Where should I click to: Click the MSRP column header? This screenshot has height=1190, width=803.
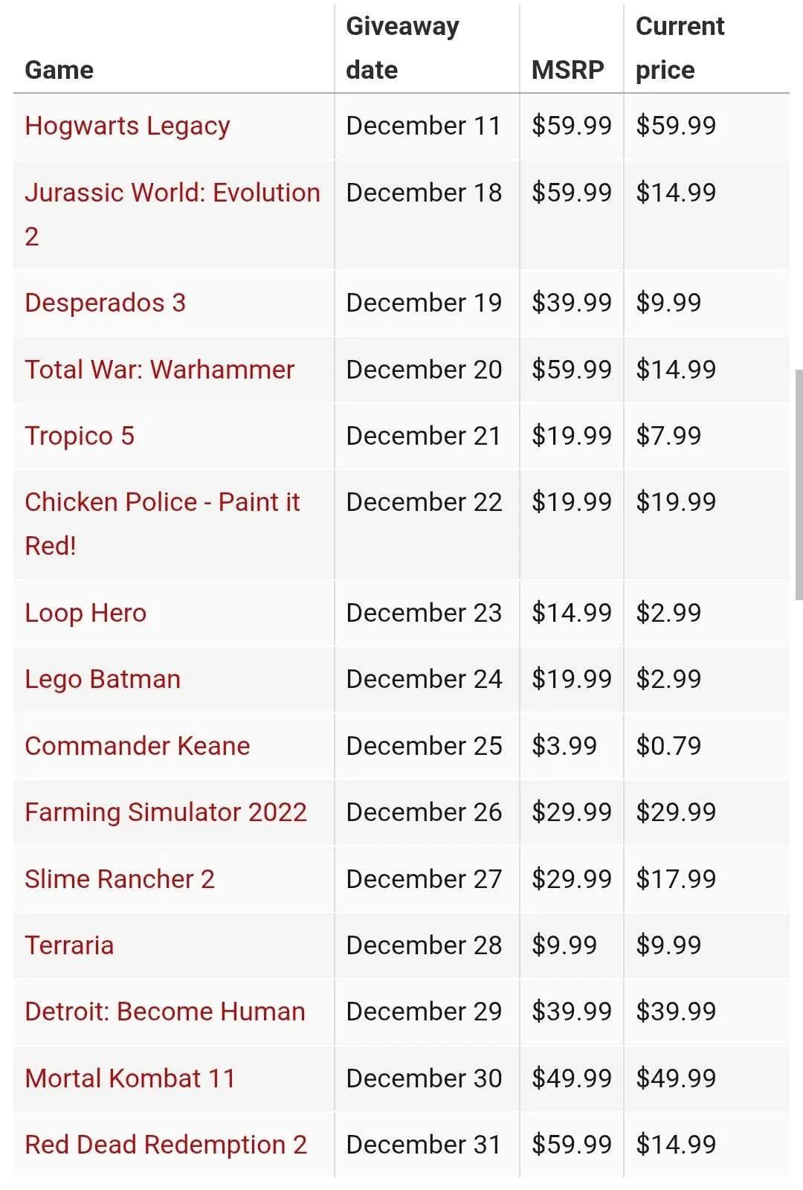[x=567, y=70]
